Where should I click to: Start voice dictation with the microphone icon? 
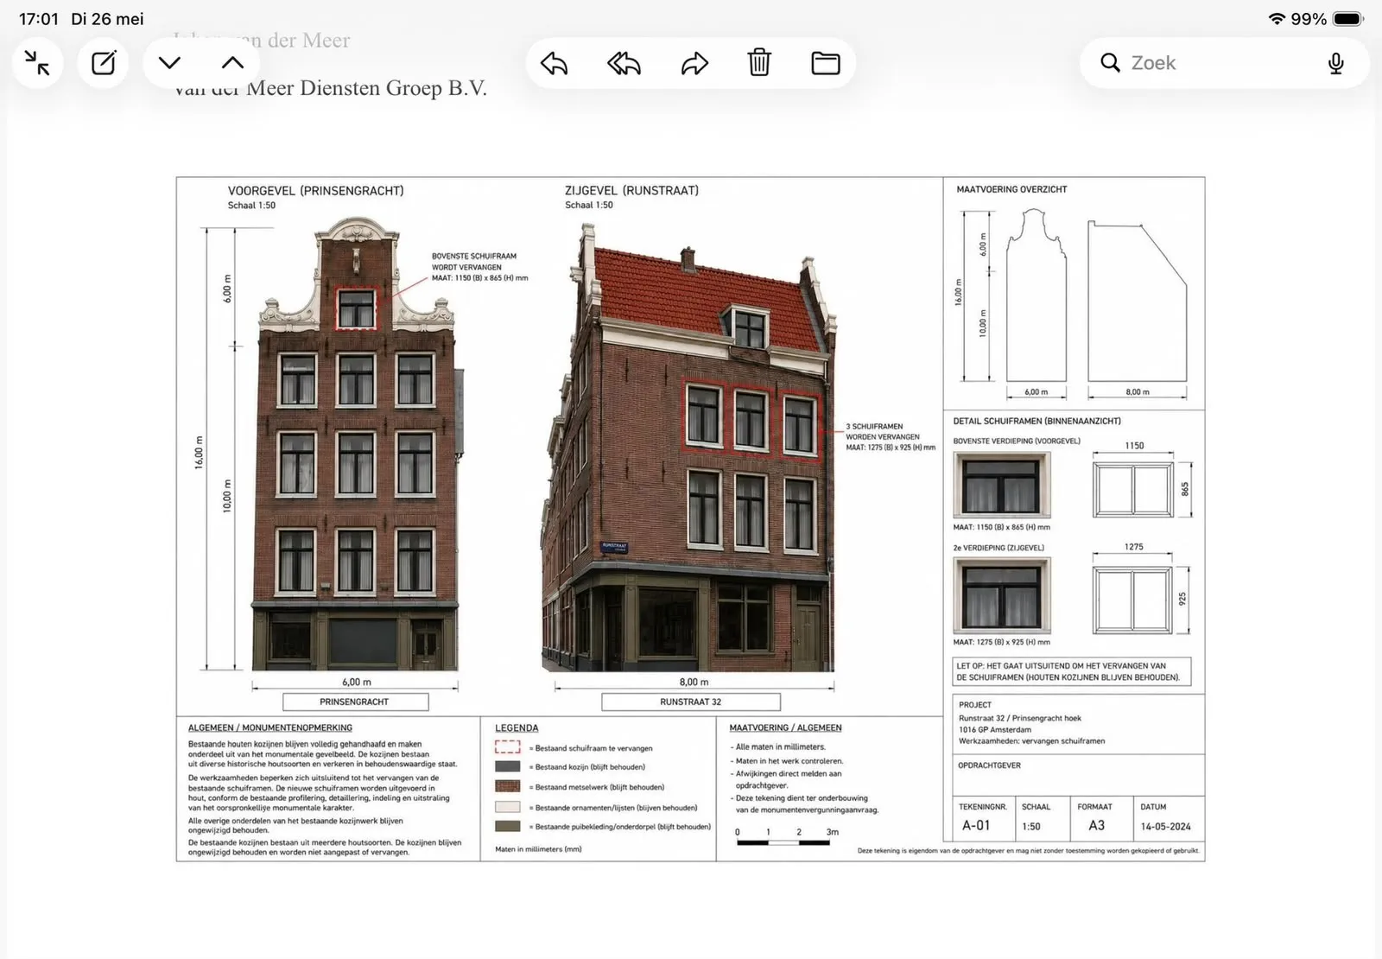[x=1335, y=63]
